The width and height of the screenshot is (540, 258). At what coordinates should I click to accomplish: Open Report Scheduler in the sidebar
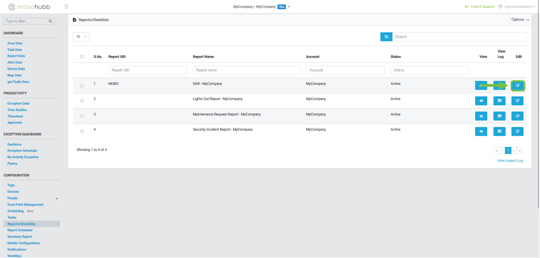pos(20,230)
